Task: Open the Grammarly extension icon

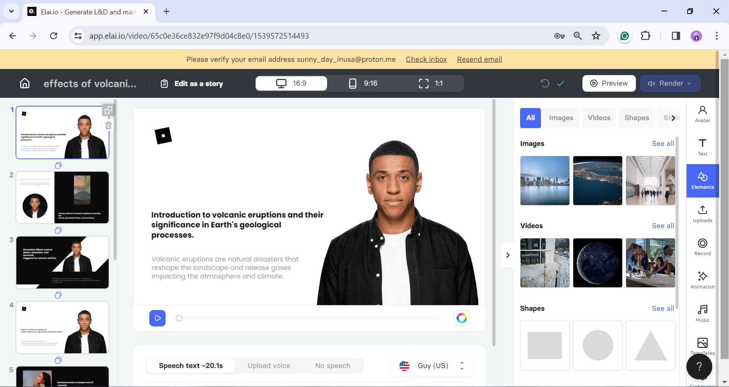Action: click(625, 36)
